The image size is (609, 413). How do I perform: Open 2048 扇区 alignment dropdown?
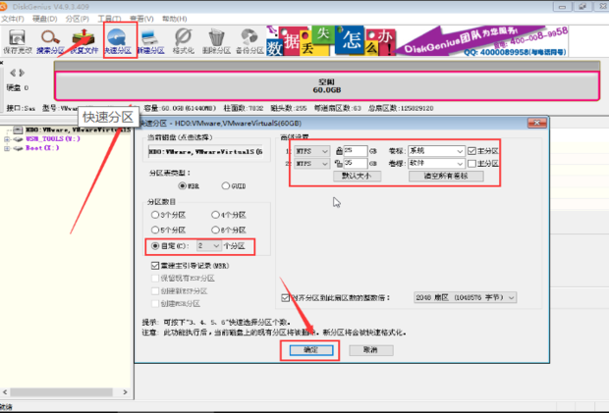(465, 297)
